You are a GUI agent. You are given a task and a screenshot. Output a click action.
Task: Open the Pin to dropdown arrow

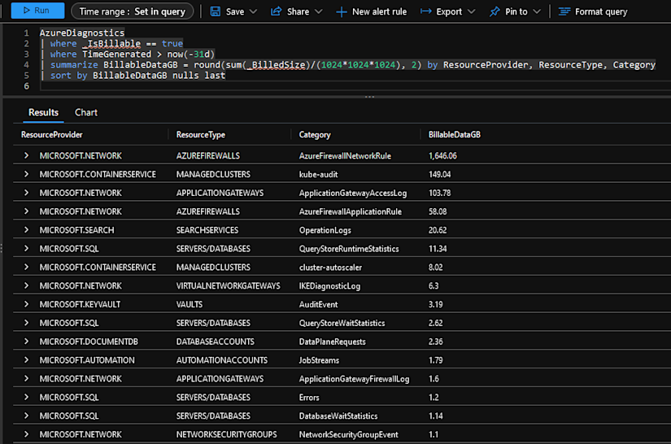click(537, 11)
